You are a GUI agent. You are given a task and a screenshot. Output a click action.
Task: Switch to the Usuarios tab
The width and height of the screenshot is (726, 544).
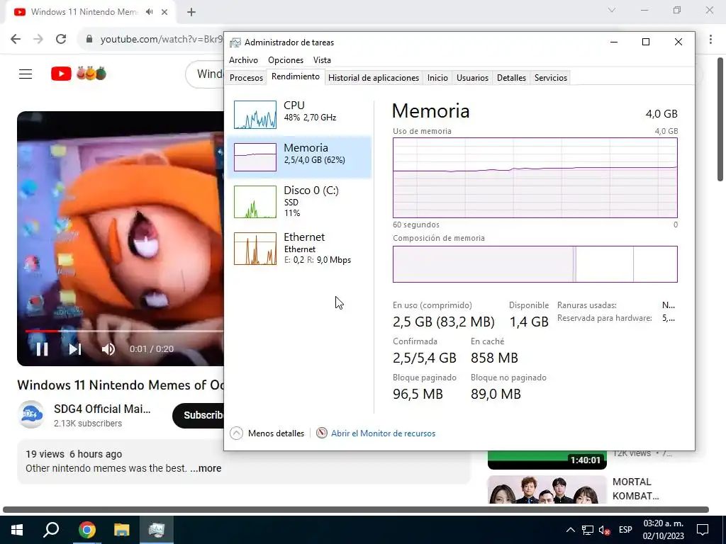(472, 78)
